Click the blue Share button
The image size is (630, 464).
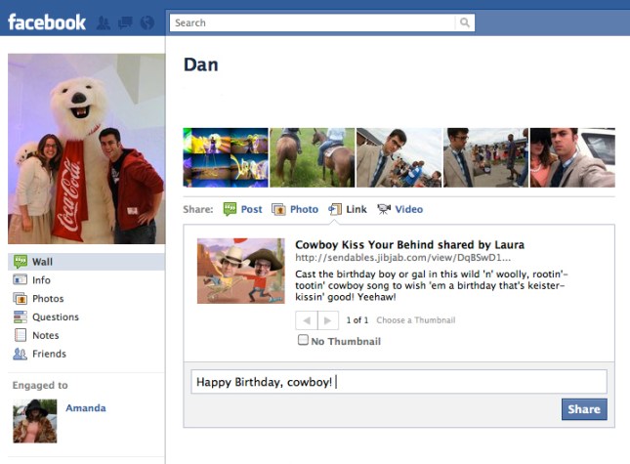pos(583,409)
